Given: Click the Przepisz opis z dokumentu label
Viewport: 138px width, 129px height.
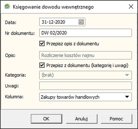Looking at the screenshot, I should (x=73, y=44).
